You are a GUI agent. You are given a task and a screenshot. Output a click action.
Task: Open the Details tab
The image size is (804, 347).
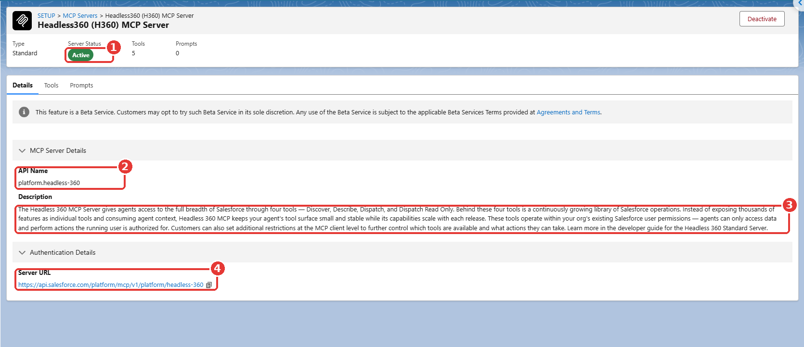coord(23,85)
